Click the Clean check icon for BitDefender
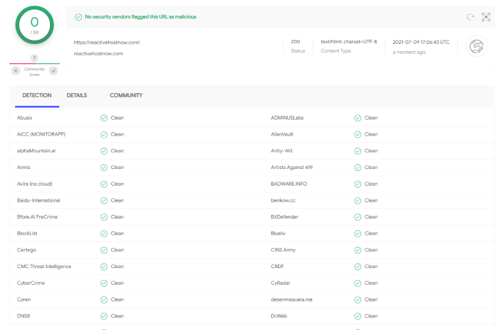 point(357,217)
